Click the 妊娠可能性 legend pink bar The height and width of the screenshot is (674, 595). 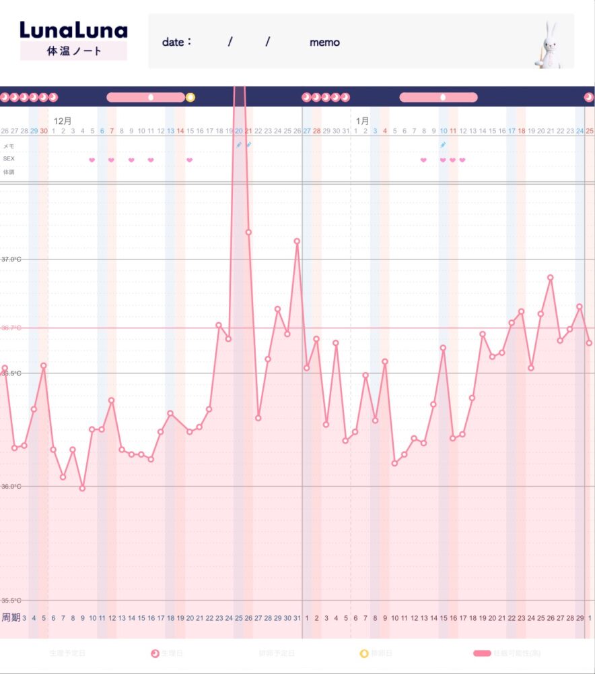click(x=483, y=653)
